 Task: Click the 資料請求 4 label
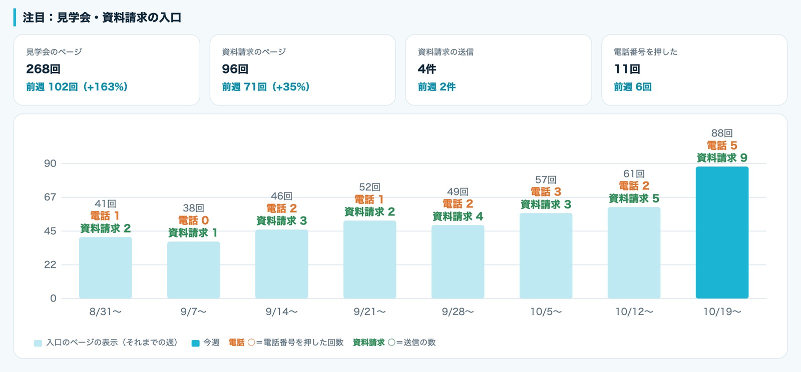(x=458, y=216)
